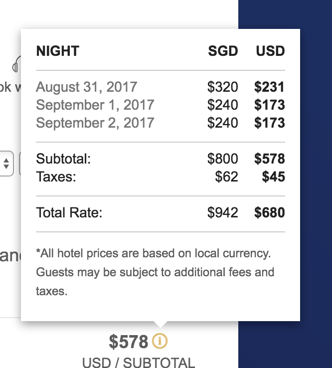
Task: Click the local currency disclaimer text
Action: pos(155,272)
